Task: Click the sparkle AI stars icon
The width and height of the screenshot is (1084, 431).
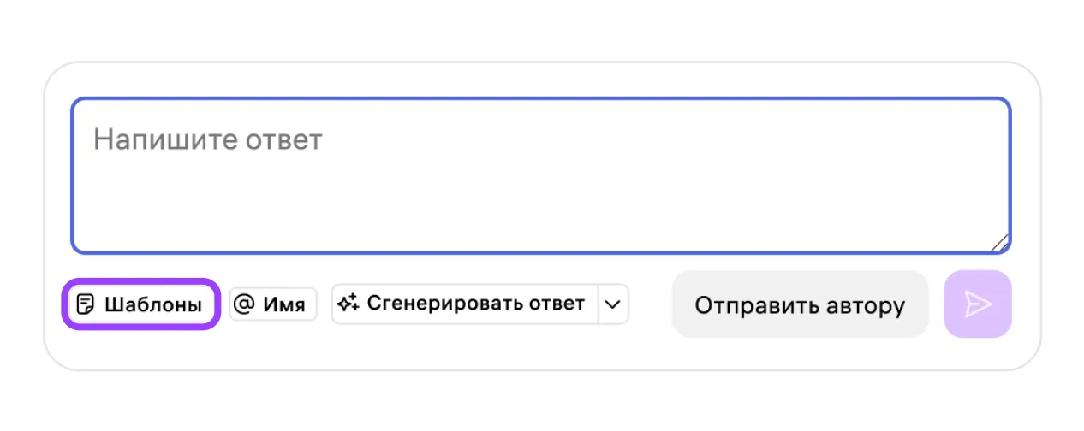Action: point(348,304)
